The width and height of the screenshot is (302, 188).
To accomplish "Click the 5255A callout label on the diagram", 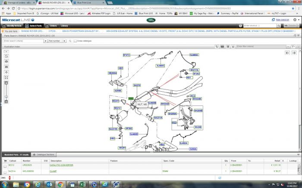I will pos(193,149).
